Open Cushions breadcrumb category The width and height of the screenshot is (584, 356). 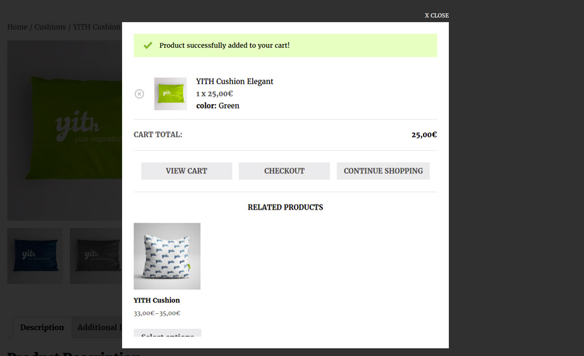tap(50, 27)
